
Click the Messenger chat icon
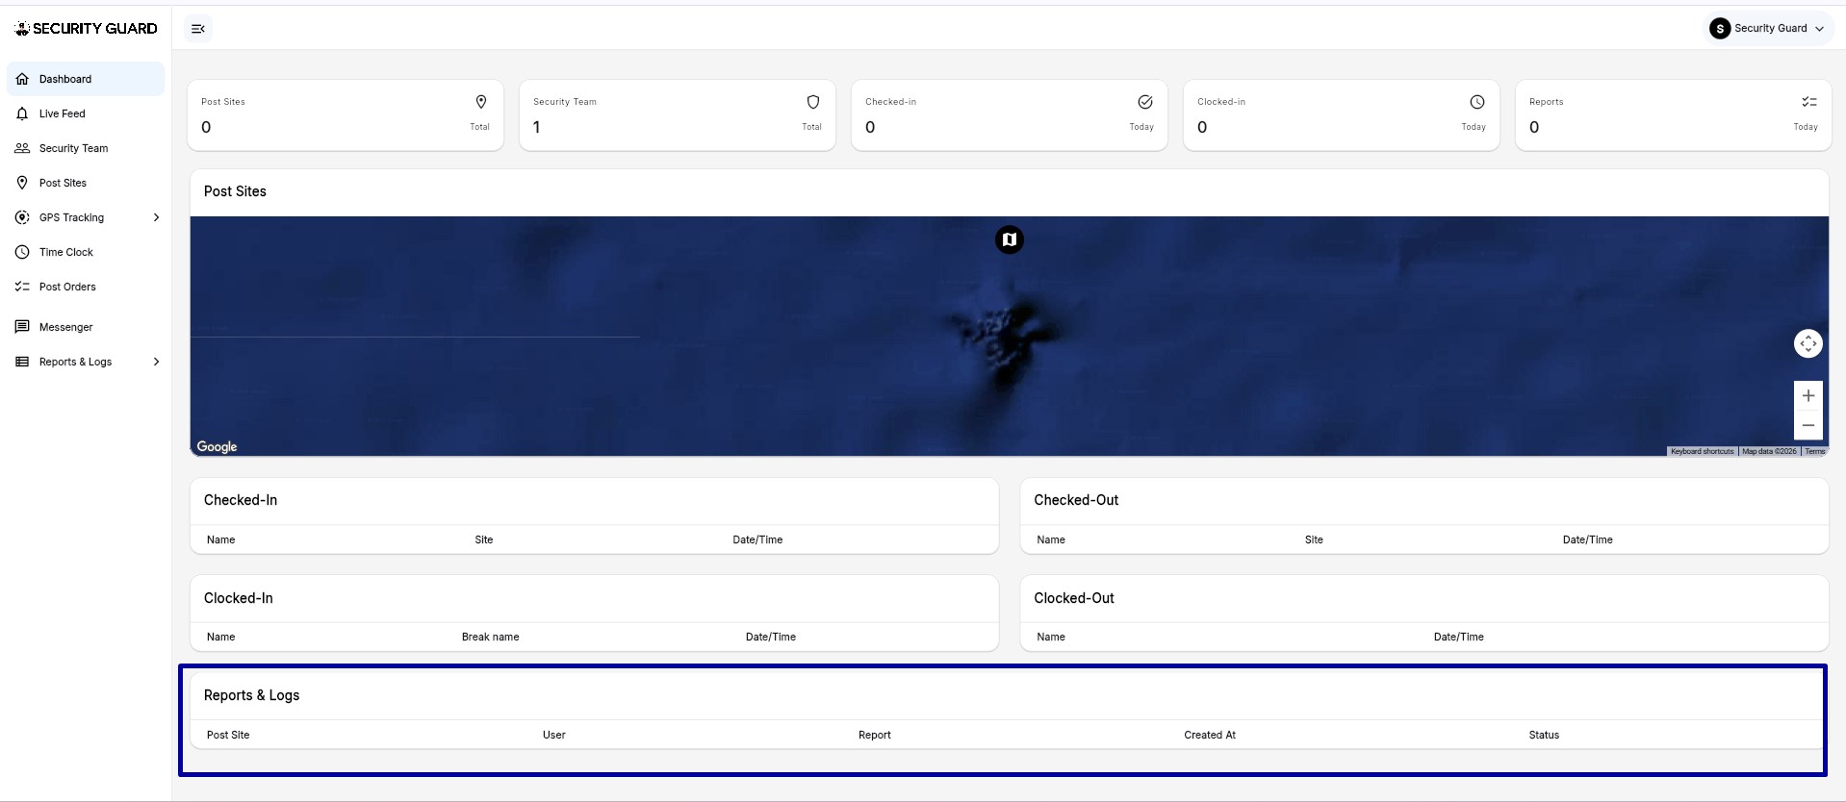(x=22, y=327)
